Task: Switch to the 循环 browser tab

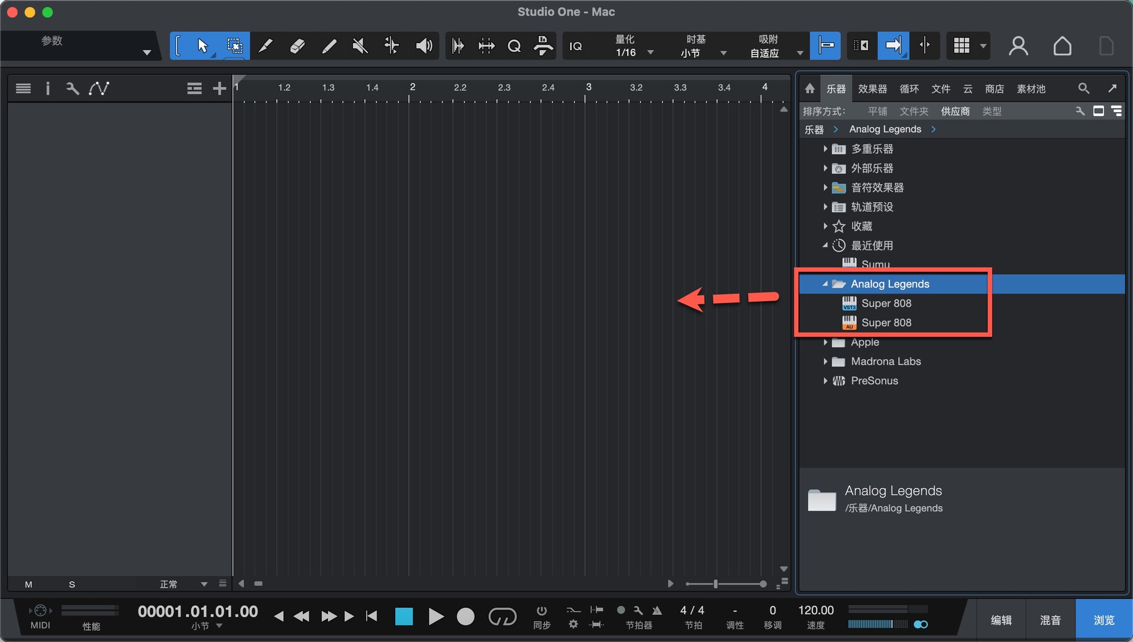Action: 909,88
